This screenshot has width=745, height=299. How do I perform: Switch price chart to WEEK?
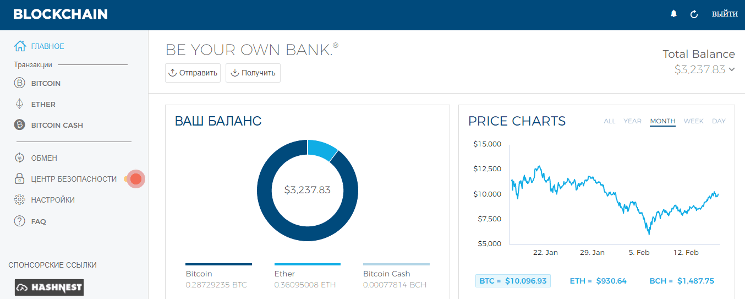pyautogui.click(x=693, y=121)
